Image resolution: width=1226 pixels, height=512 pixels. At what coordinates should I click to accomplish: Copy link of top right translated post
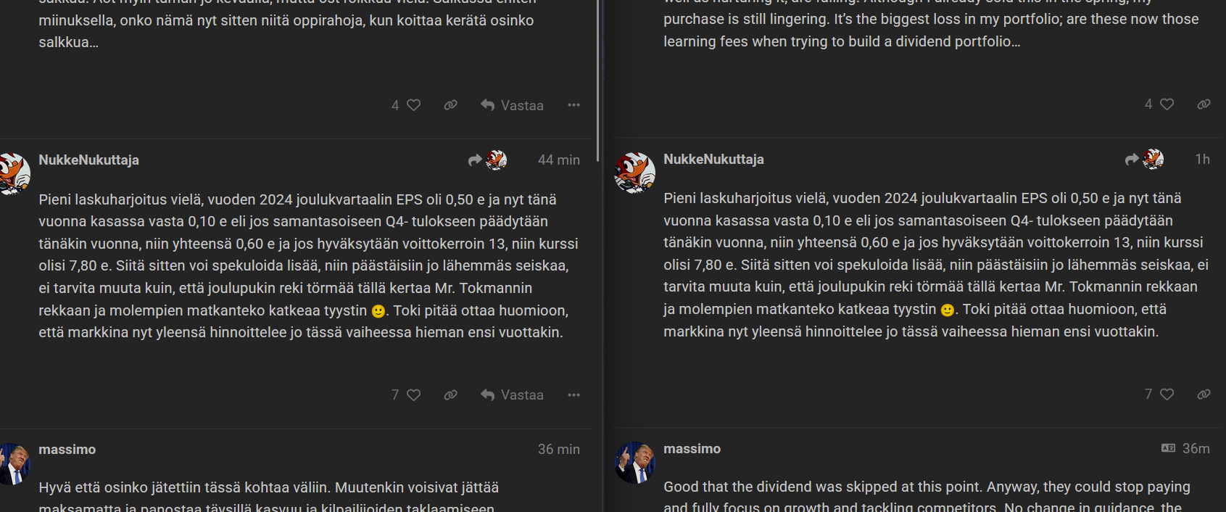(1204, 104)
